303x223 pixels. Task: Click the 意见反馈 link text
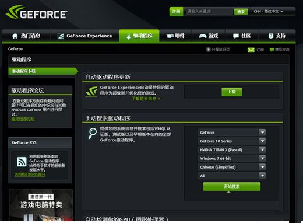[282, 50]
